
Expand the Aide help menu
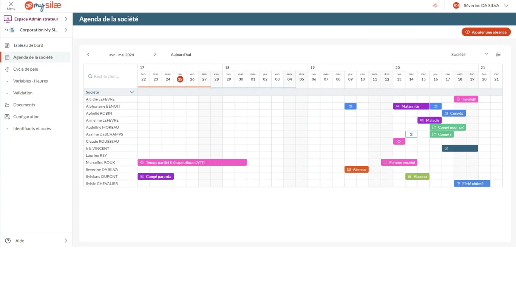(x=66, y=241)
